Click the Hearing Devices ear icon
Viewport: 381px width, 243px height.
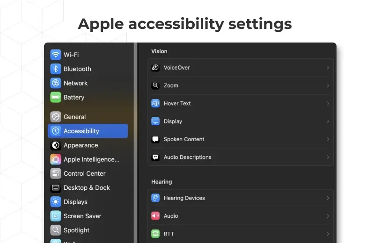click(155, 198)
